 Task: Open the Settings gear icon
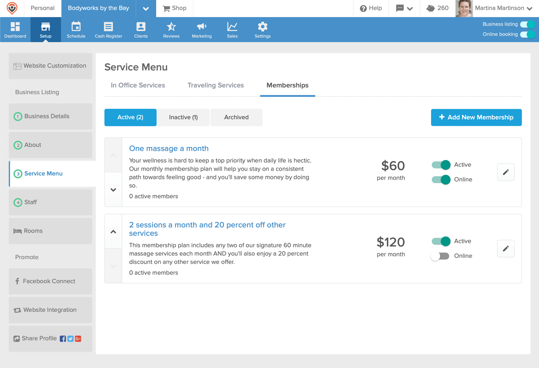point(262,26)
